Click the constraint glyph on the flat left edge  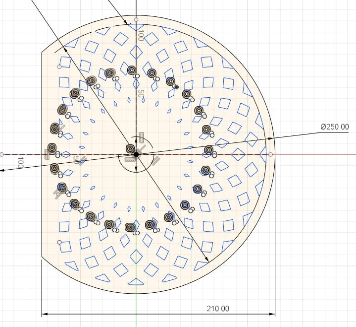tap(47, 154)
